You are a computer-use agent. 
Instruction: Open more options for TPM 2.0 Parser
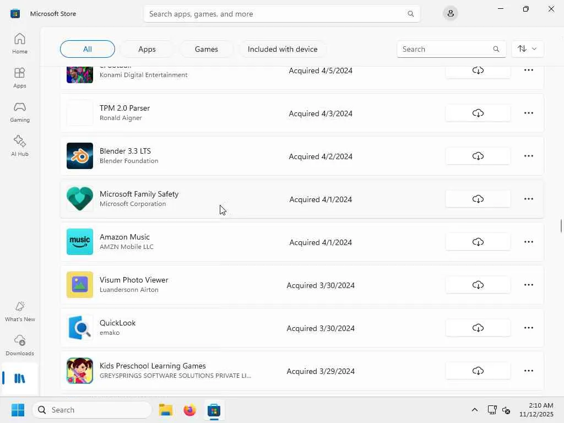coord(528,113)
